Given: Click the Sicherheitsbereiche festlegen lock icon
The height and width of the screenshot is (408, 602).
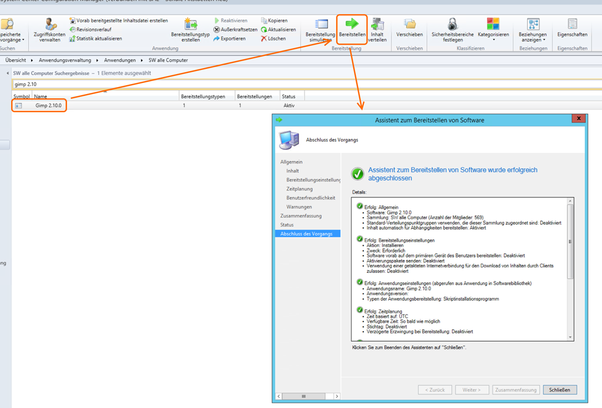Looking at the screenshot, I should pyautogui.click(x=452, y=24).
